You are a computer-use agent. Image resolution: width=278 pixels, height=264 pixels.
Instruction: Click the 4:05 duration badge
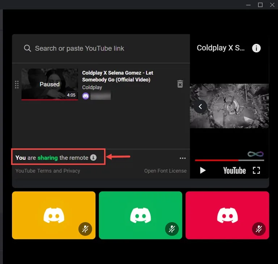pyautogui.click(x=71, y=95)
